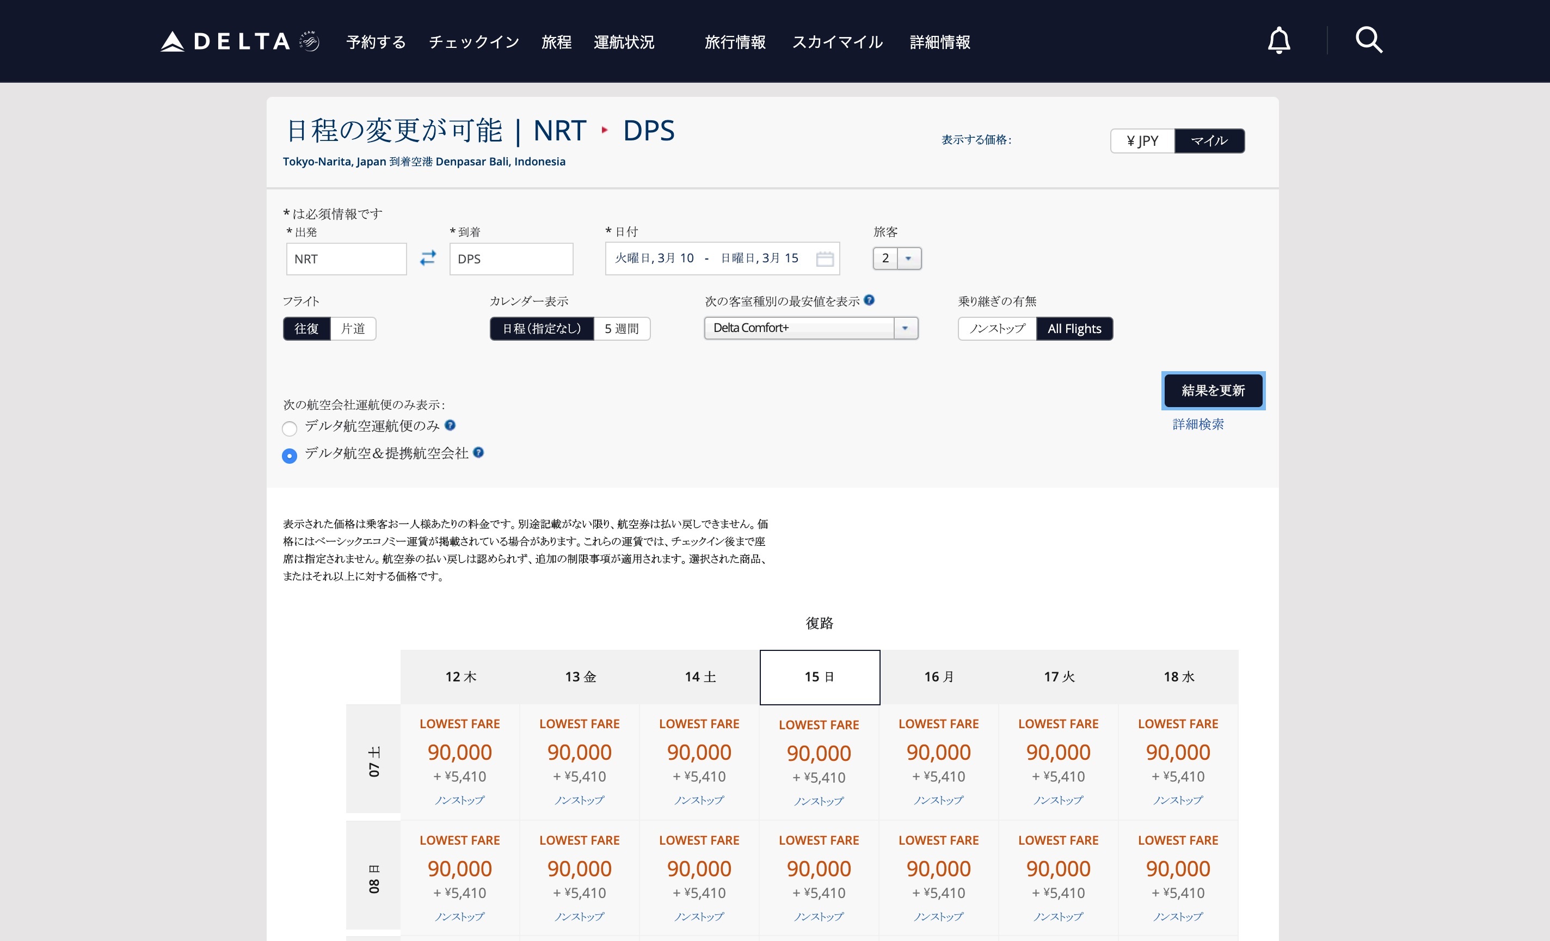Choose fare for 07 土 and 14 土

(699, 762)
